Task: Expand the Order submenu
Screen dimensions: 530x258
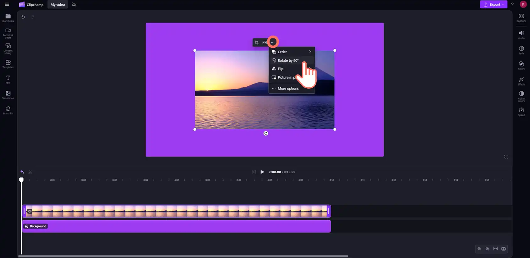Action: point(292,52)
